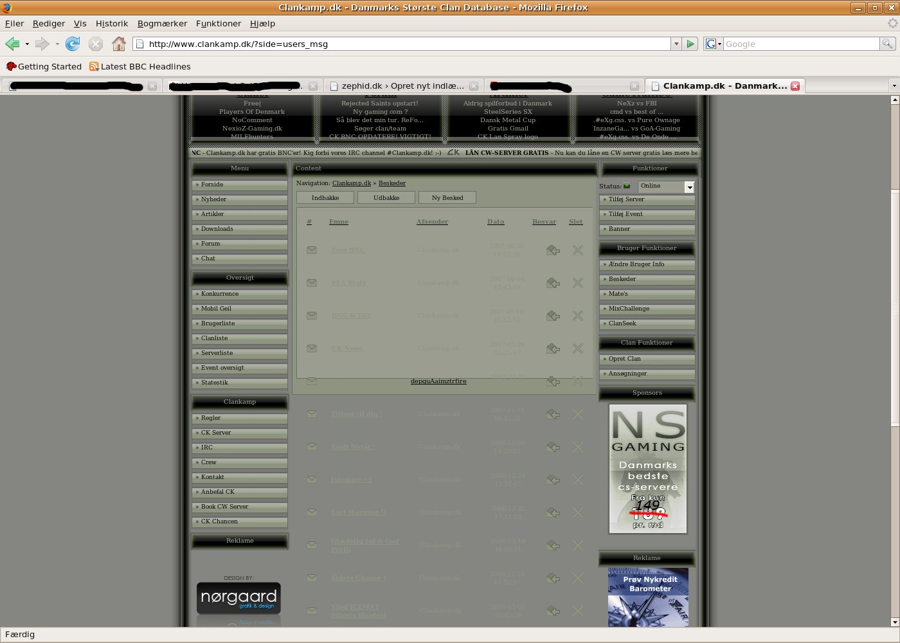Open the forward-button history dropdown arrow
Image resolution: width=900 pixels, height=643 pixels.
click(57, 44)
